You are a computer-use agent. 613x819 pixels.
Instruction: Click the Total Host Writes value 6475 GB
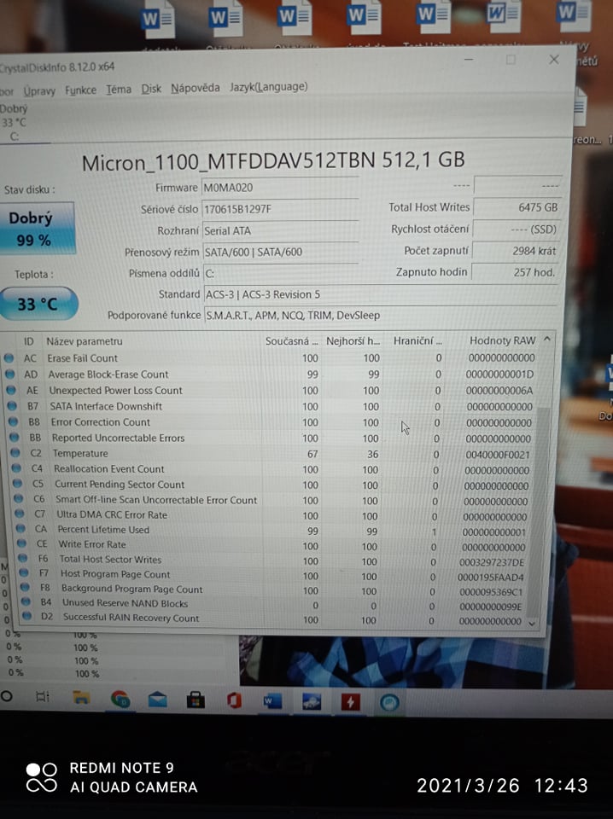click(x=517, y=207)
